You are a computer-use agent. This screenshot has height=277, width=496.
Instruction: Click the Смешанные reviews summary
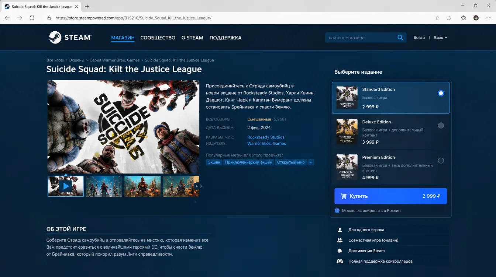click(259, 119)
